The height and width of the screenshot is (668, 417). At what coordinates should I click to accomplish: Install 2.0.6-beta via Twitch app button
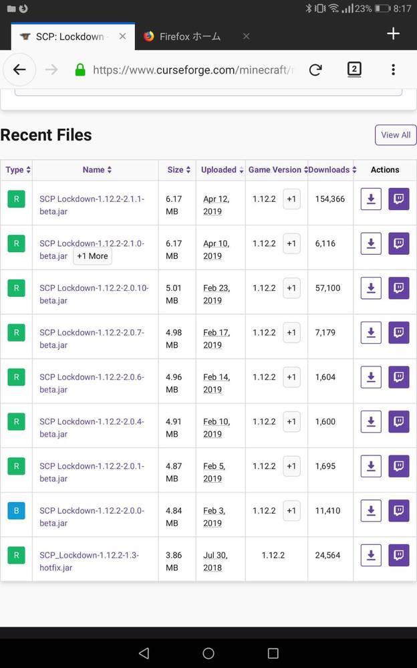click(399, 377)
